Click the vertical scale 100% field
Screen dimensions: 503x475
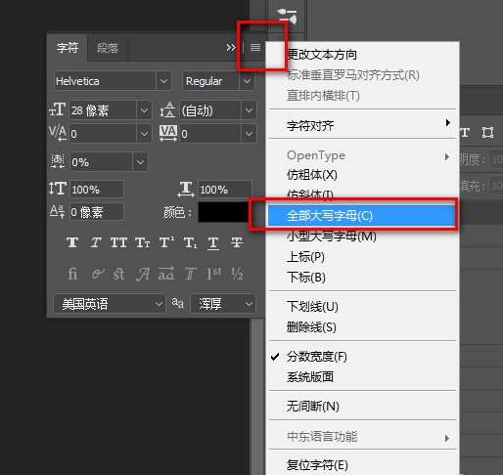(x=97, y=189)
